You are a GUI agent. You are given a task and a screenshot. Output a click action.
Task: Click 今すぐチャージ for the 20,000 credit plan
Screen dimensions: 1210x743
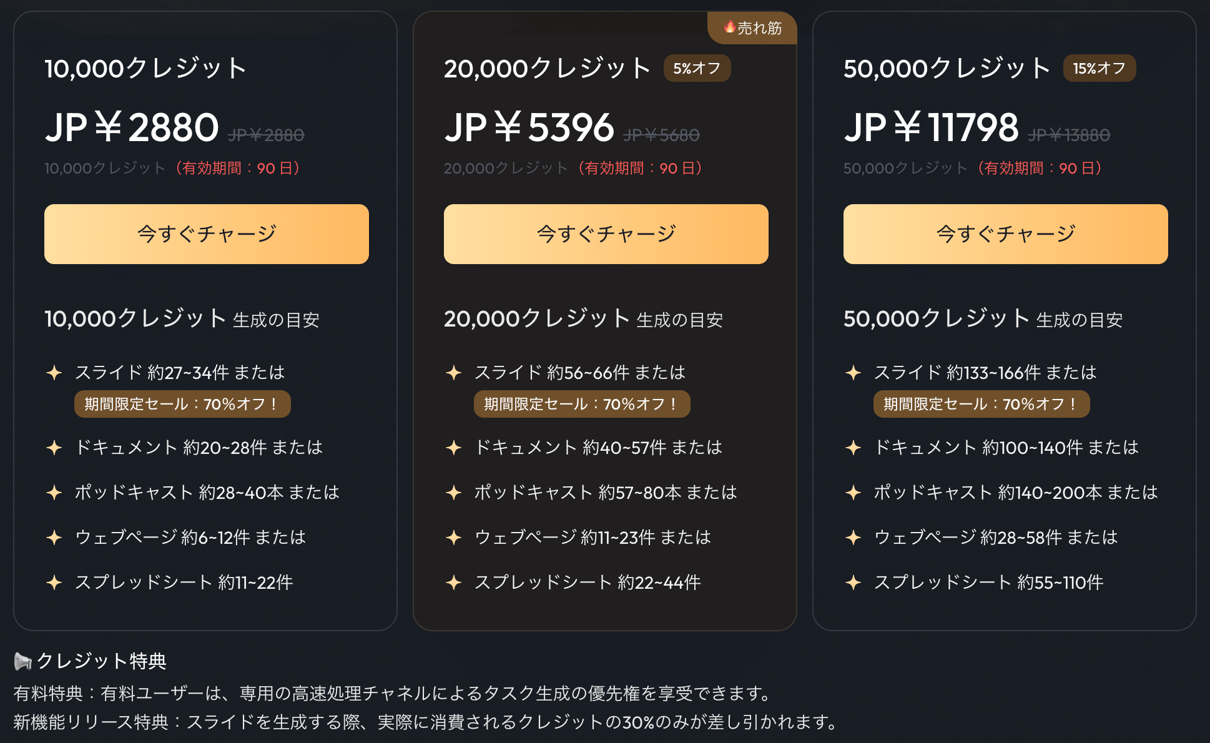(606, 234)
